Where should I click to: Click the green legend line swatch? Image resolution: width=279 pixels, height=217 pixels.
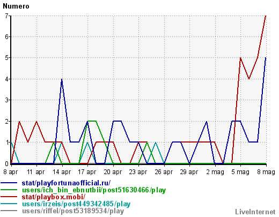[9, 190]
